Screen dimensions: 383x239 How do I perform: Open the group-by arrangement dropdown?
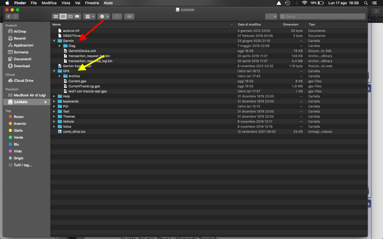click(x=89, y=16)
